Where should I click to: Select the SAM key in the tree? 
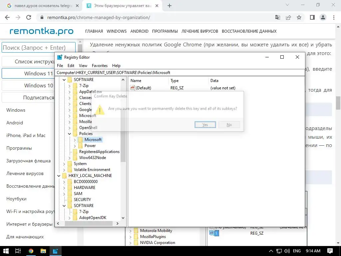coord(78,194)
